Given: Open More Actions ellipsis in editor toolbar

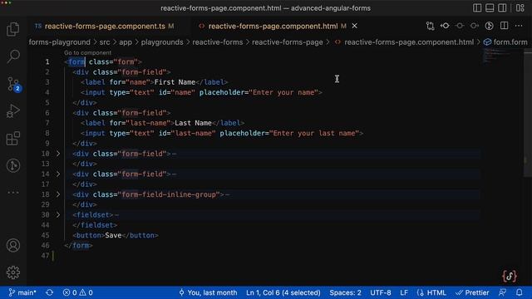Looking at the screenshot, I should pos(519,26).
